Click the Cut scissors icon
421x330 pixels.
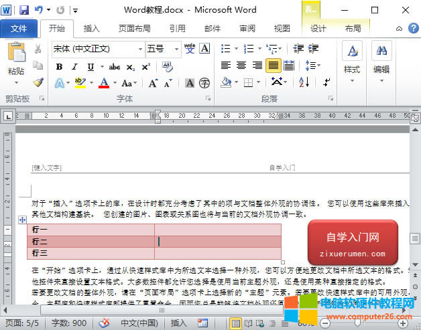(38, 49)
